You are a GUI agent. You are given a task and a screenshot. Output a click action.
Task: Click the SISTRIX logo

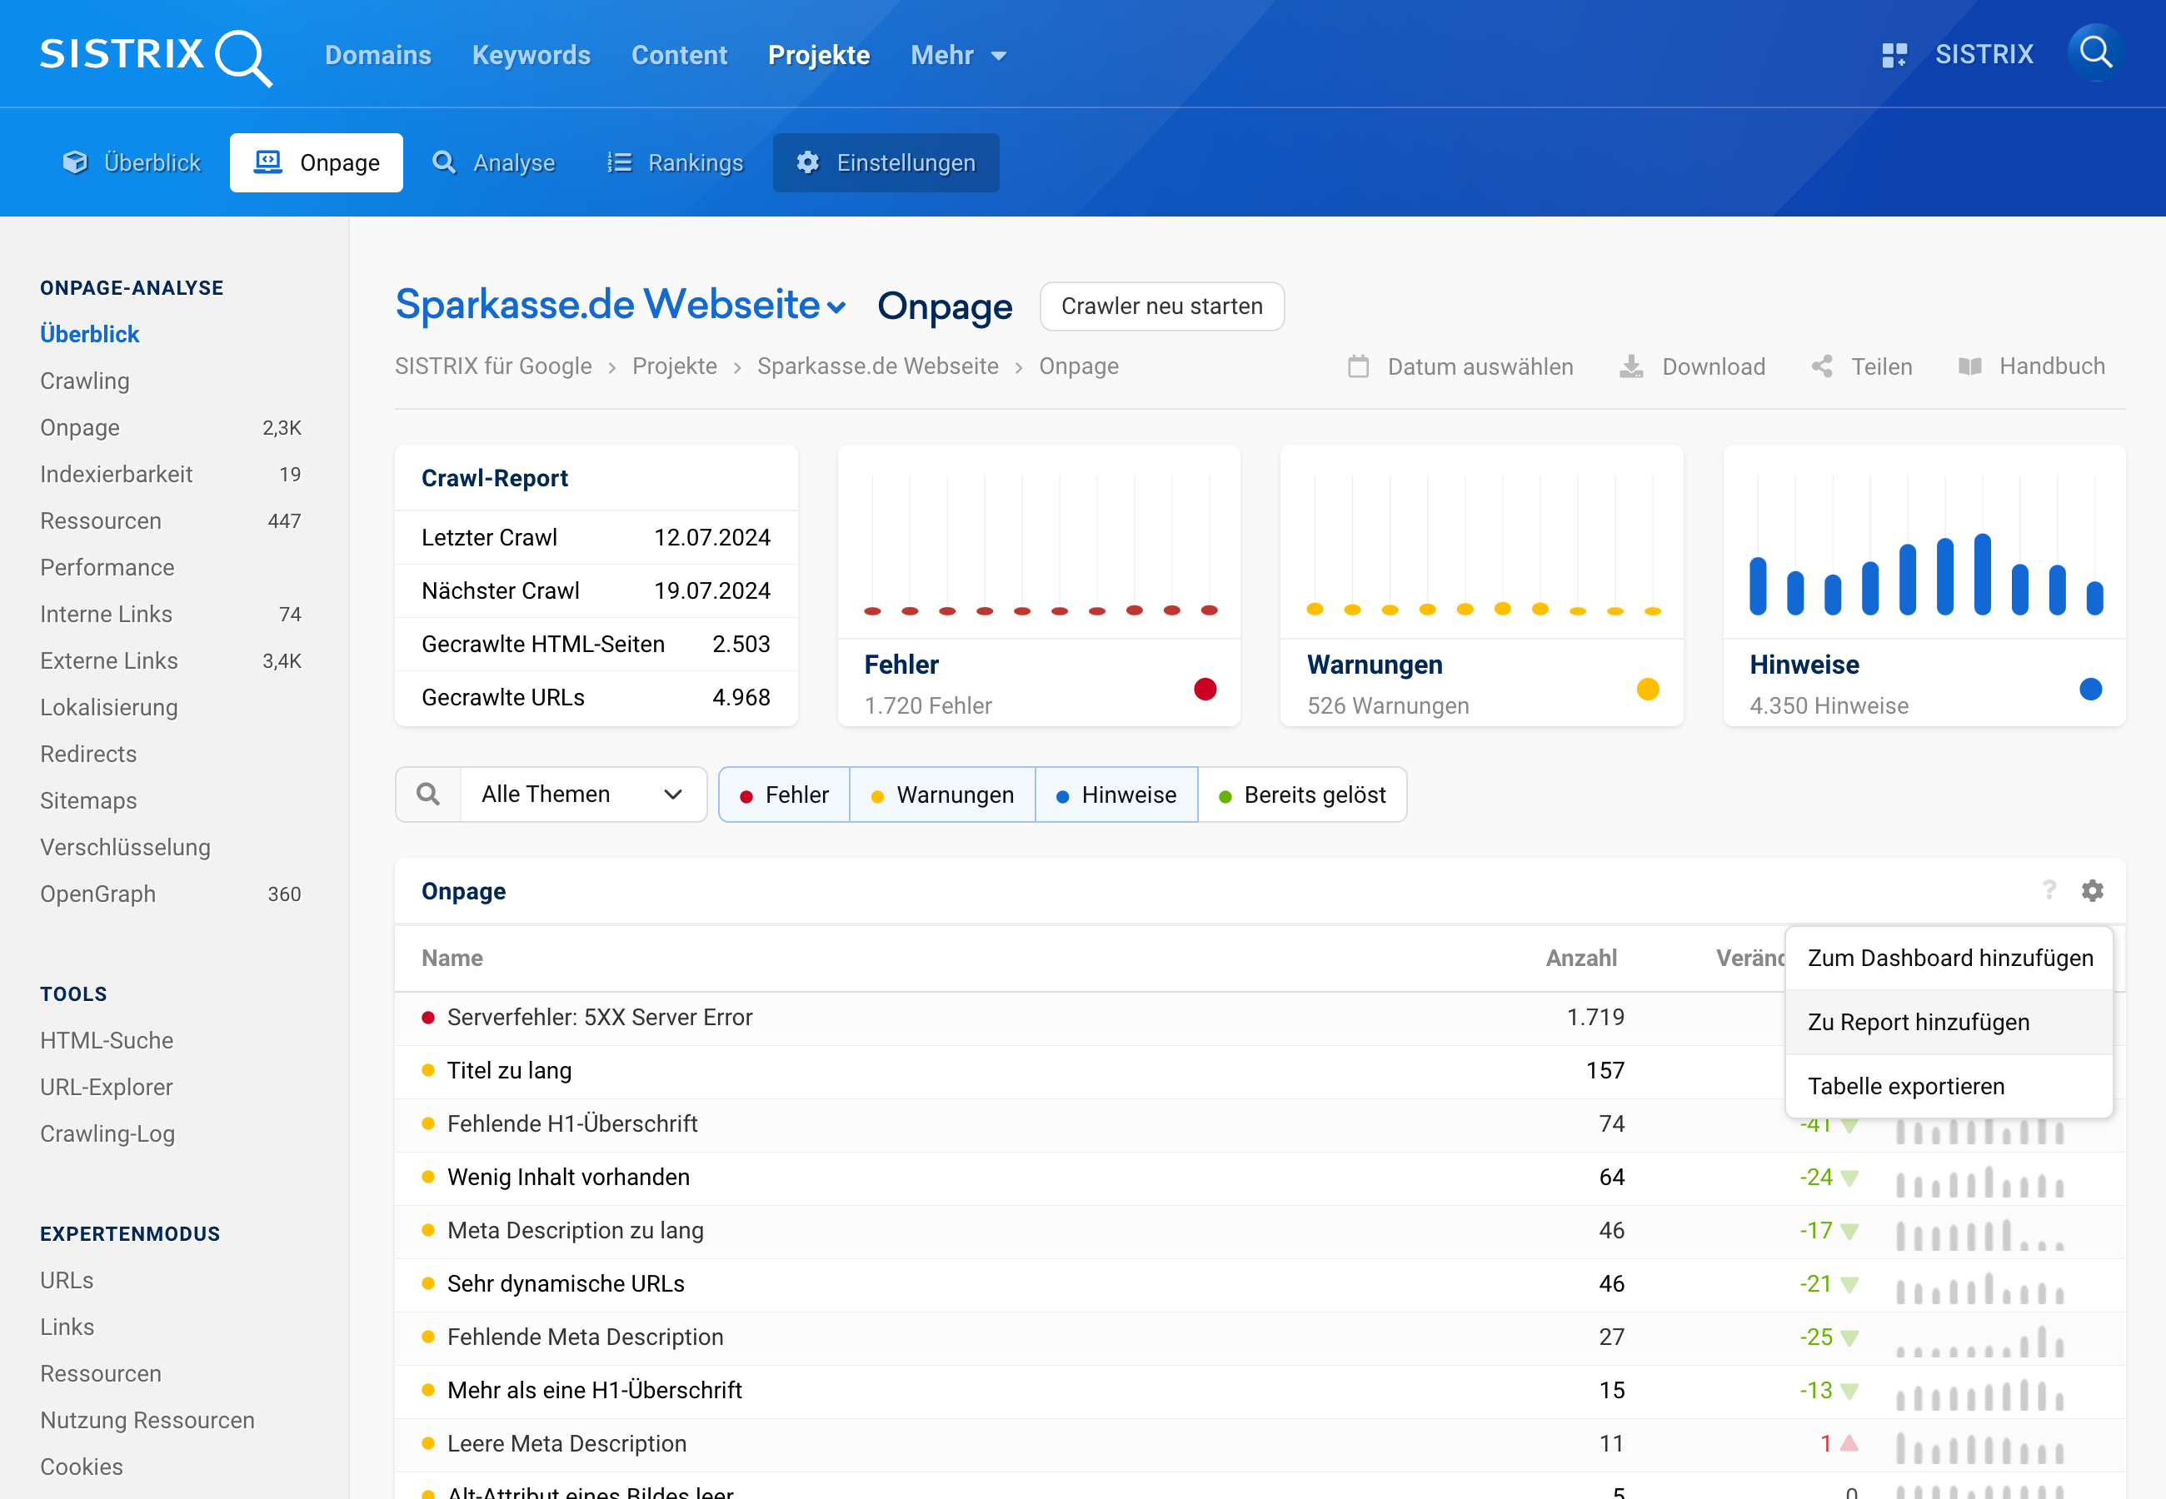[x=156, y=56]
